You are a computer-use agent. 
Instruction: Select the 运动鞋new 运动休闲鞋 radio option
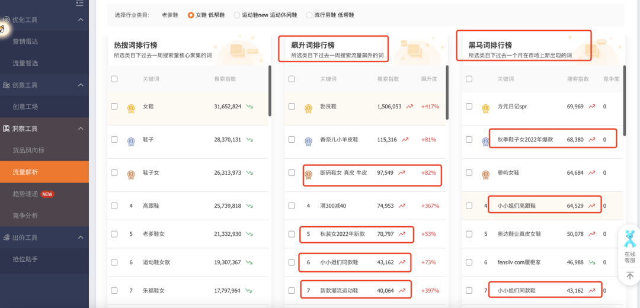pos(237,15)
